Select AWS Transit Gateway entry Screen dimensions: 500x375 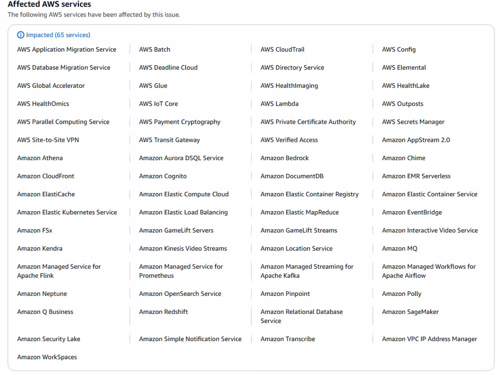tap(169, 140)
